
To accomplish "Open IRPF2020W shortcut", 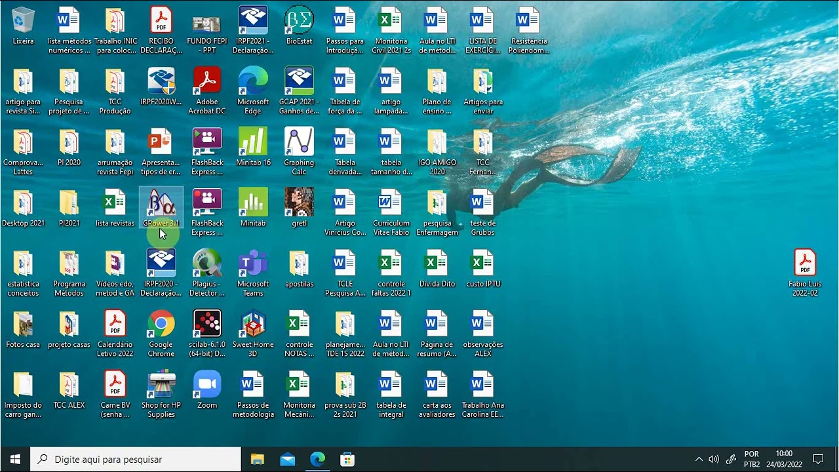I will click(x=161, y=87).
